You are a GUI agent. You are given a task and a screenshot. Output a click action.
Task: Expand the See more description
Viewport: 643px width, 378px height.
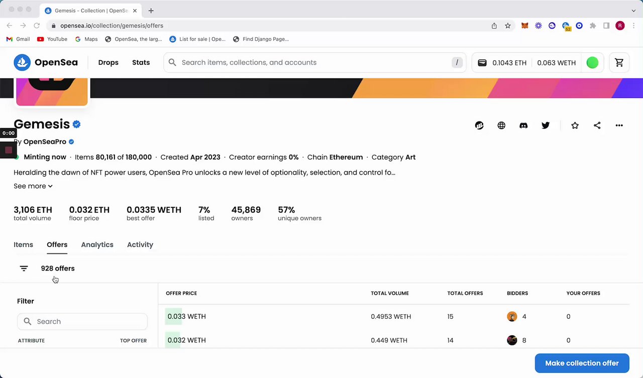pyautogui.click(x=33, y=186)
